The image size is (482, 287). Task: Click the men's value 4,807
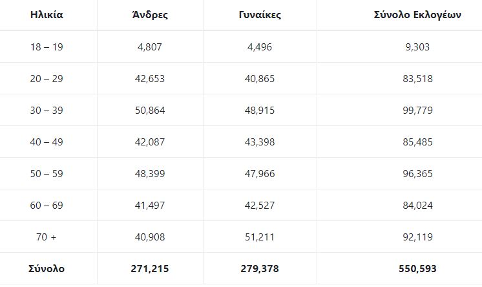click(x=152, y=47)
